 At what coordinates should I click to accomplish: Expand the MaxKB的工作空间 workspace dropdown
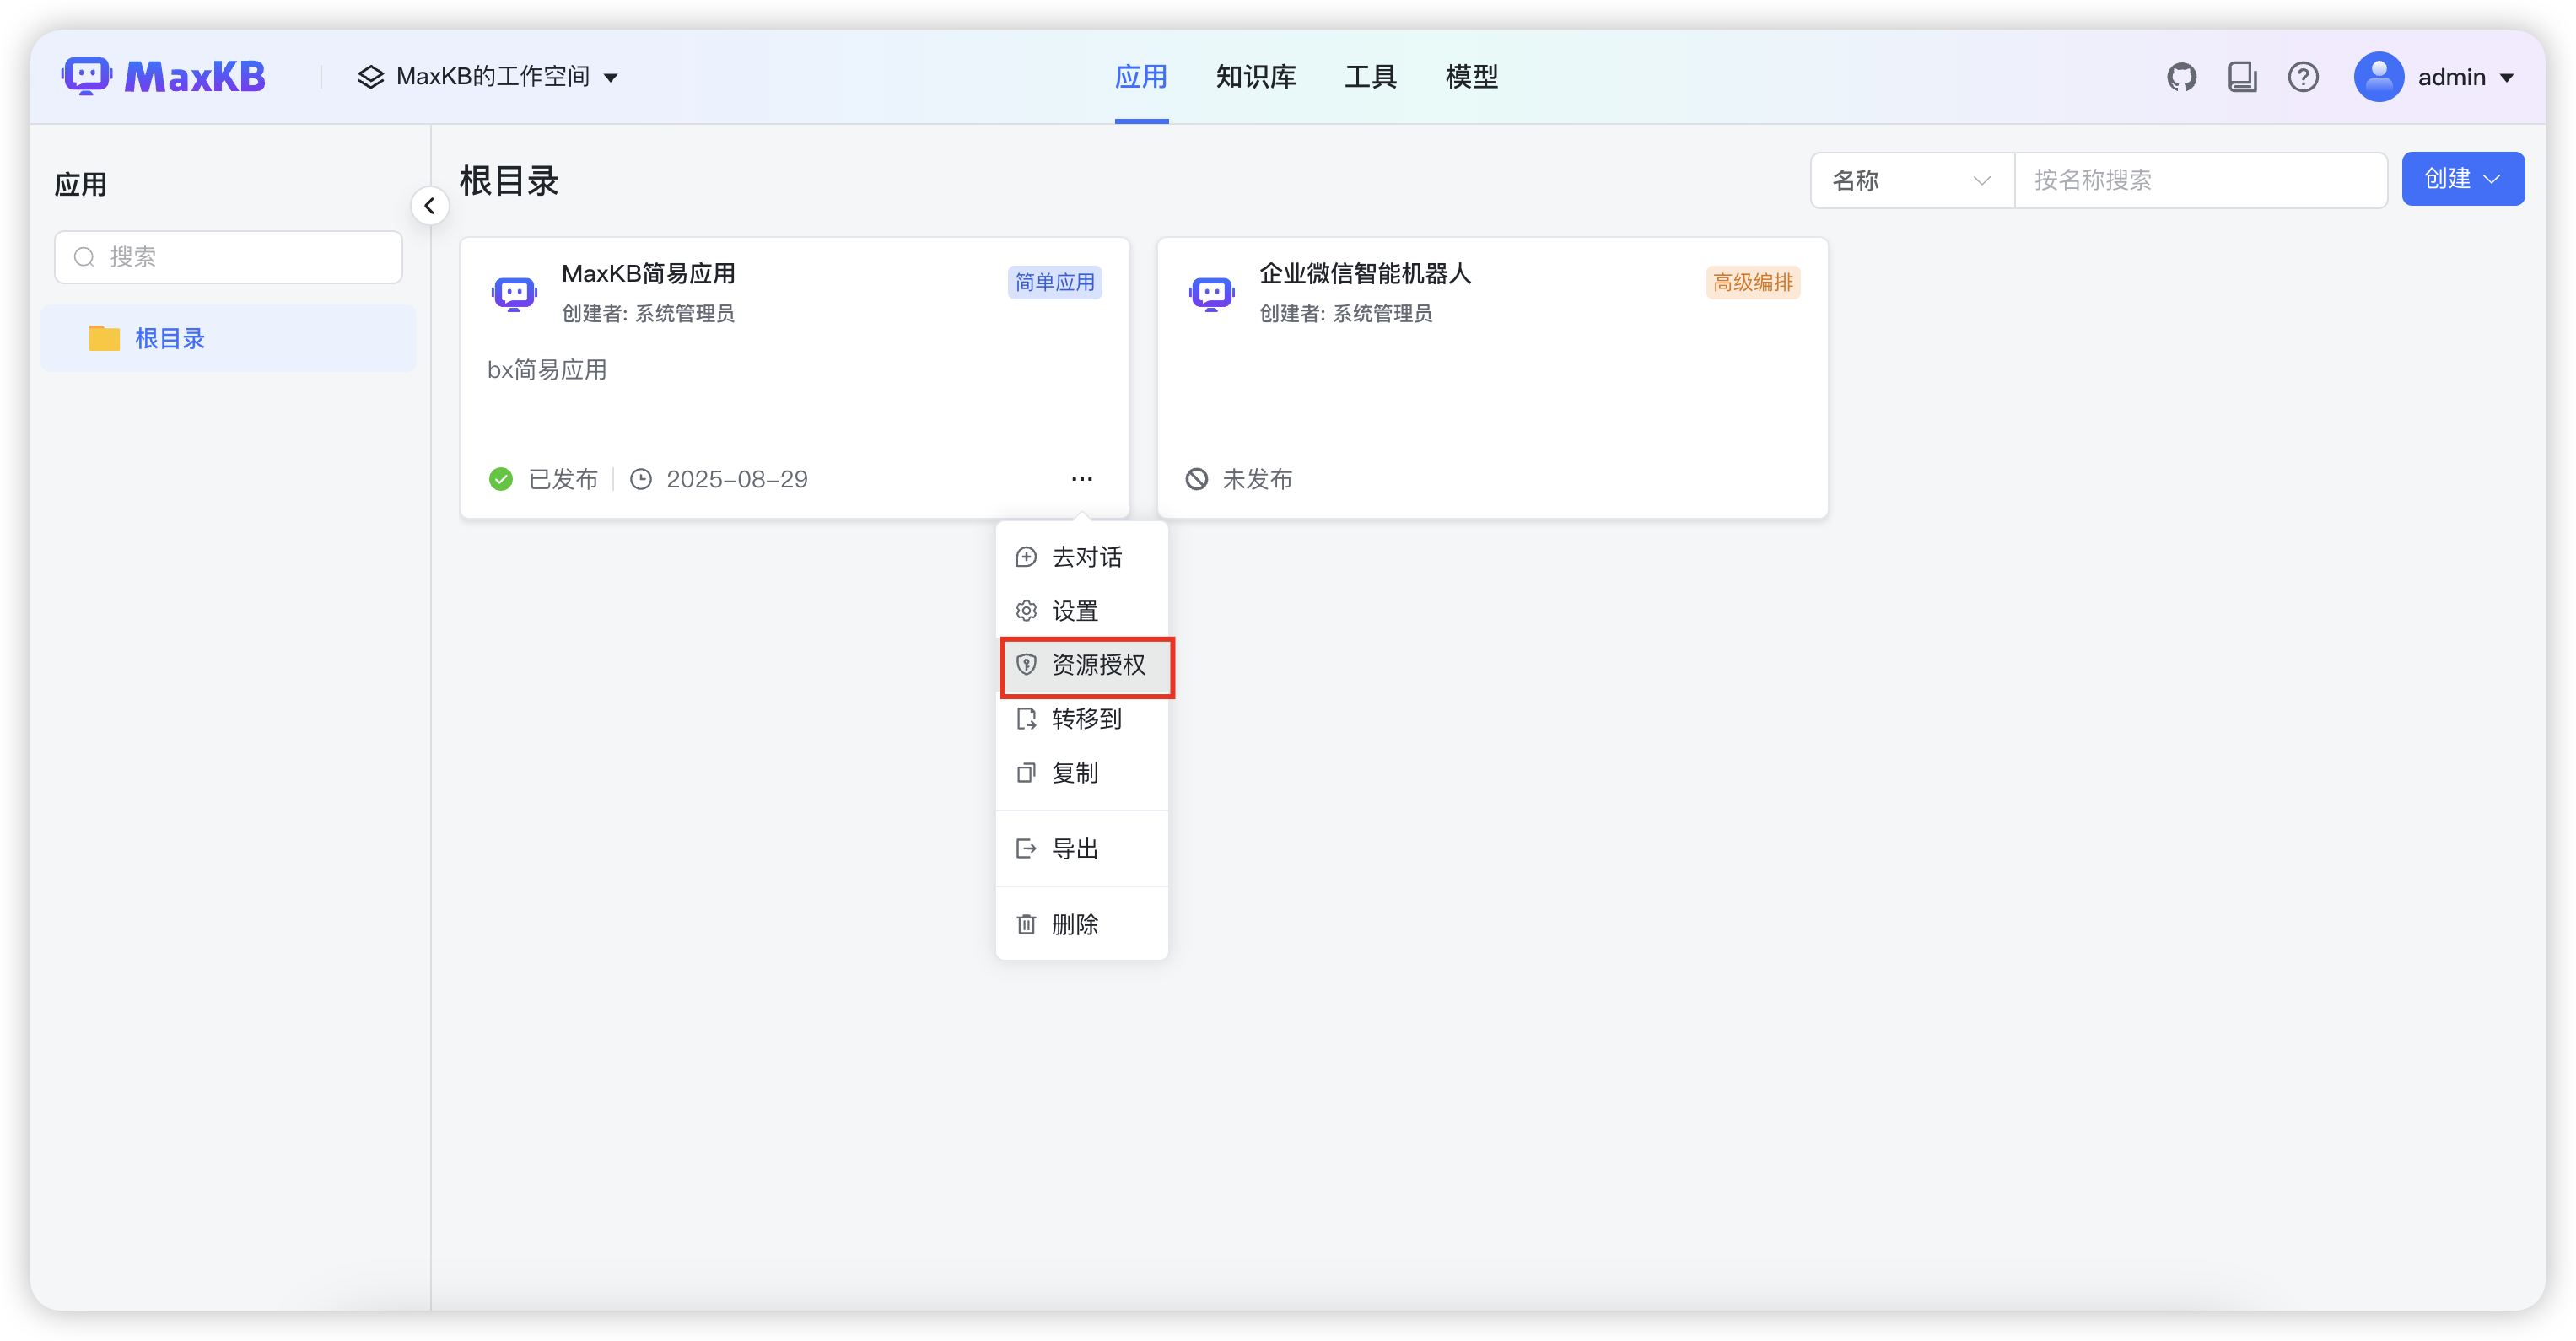[489, 77]
